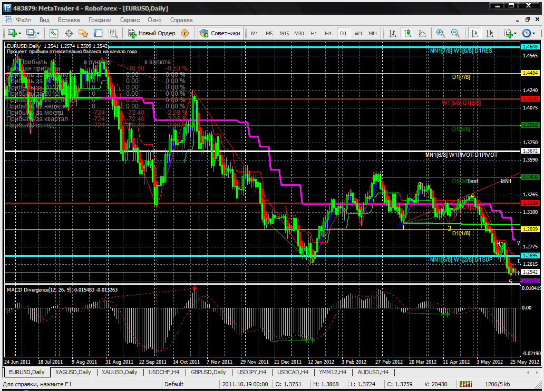Switch to the YMM12,H4 tab
The image size is (544, 391).
pyautogui.click(x=333, y=372)
